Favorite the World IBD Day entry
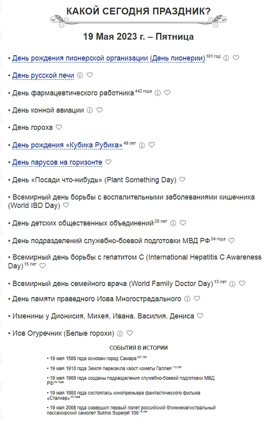Viewport: 271px width, 425px height. point(66,205)
